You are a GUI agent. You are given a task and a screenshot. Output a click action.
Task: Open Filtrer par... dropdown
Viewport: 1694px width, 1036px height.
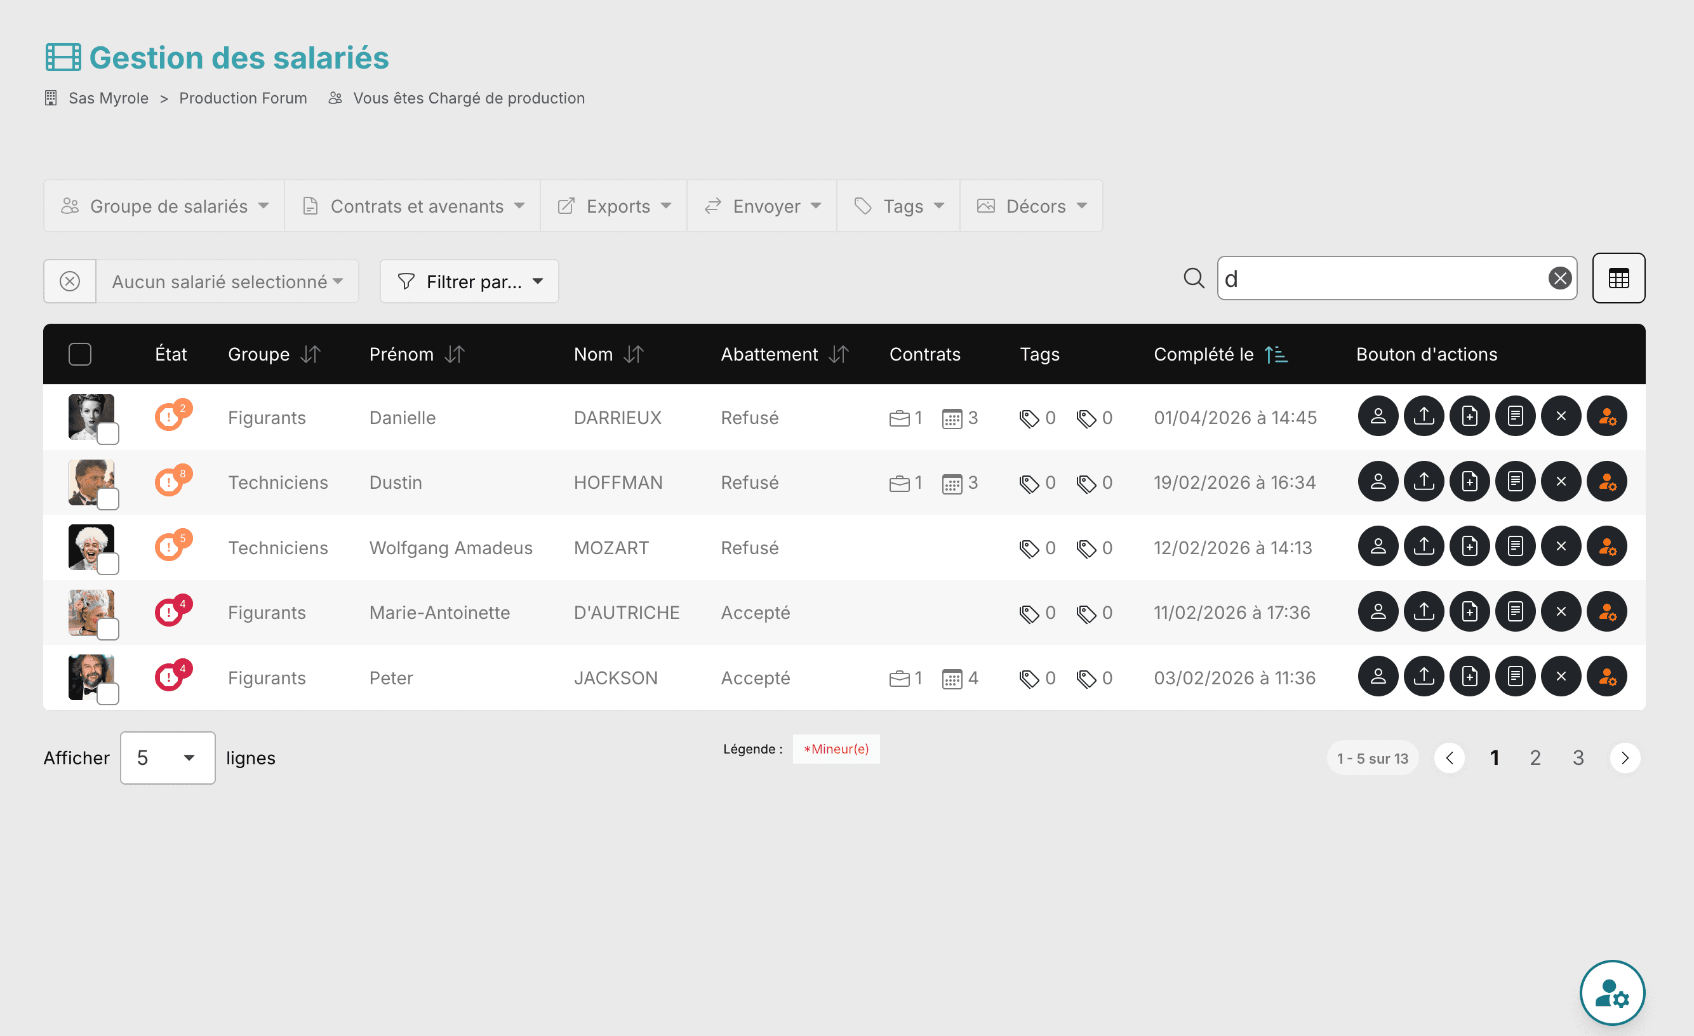(x=470, y=281)
